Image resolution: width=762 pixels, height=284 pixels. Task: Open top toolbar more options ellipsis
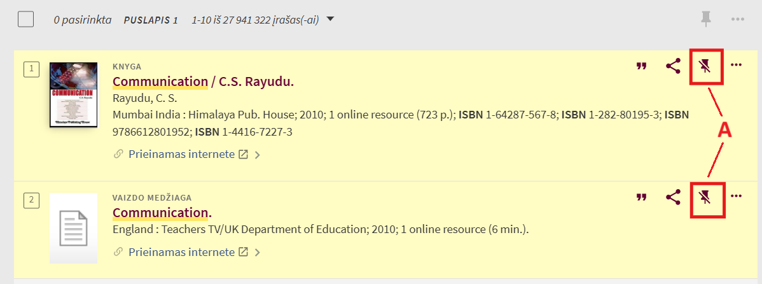click(738, 20)
